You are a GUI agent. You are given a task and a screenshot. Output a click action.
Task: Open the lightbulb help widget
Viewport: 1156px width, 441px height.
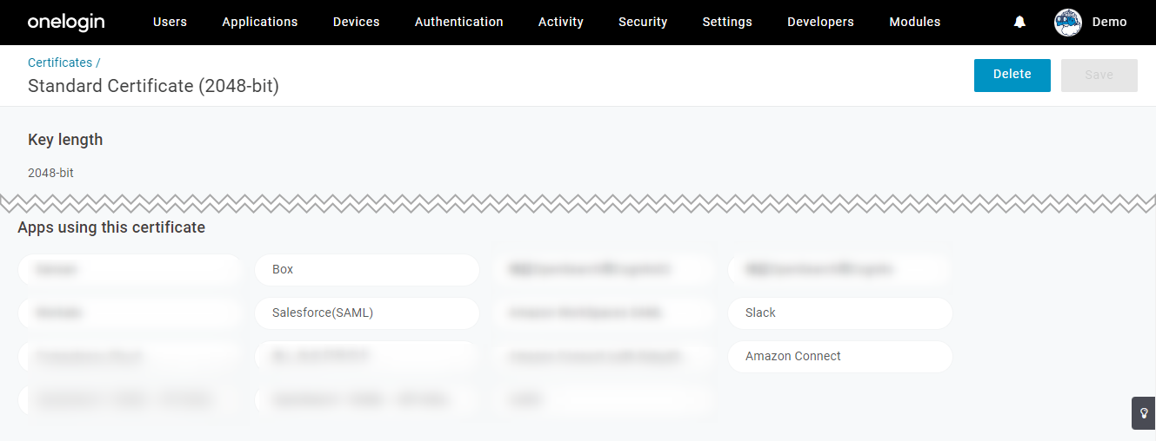click(1144, 413)
